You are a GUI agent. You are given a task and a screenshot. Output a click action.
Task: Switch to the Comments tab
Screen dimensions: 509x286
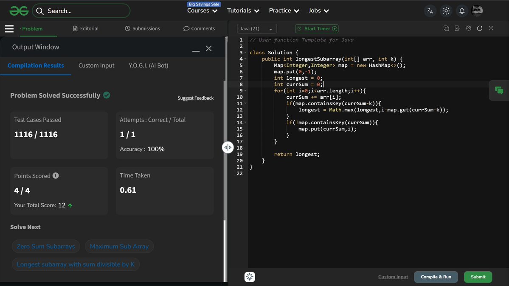(199, 28)
